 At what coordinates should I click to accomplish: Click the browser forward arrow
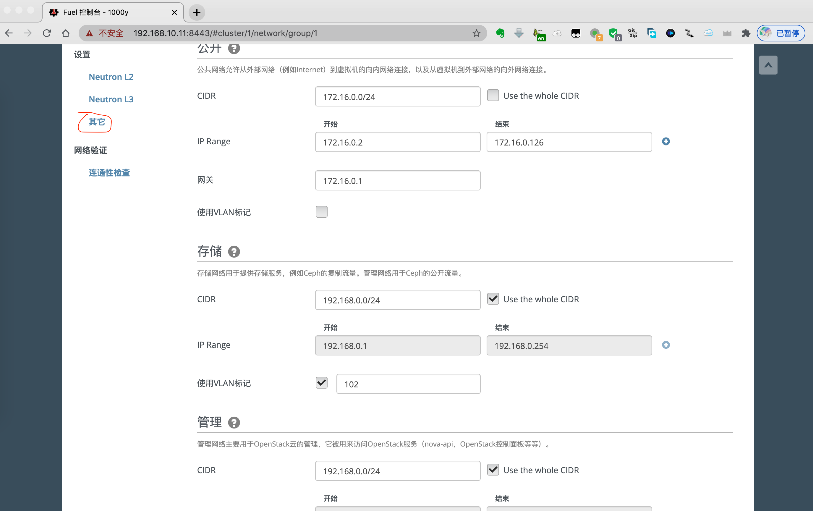coord(28,33)
